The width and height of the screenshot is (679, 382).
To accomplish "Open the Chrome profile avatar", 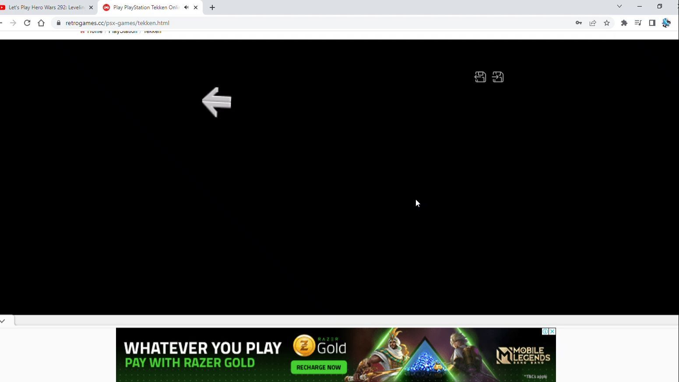I will tap(666, 23).
